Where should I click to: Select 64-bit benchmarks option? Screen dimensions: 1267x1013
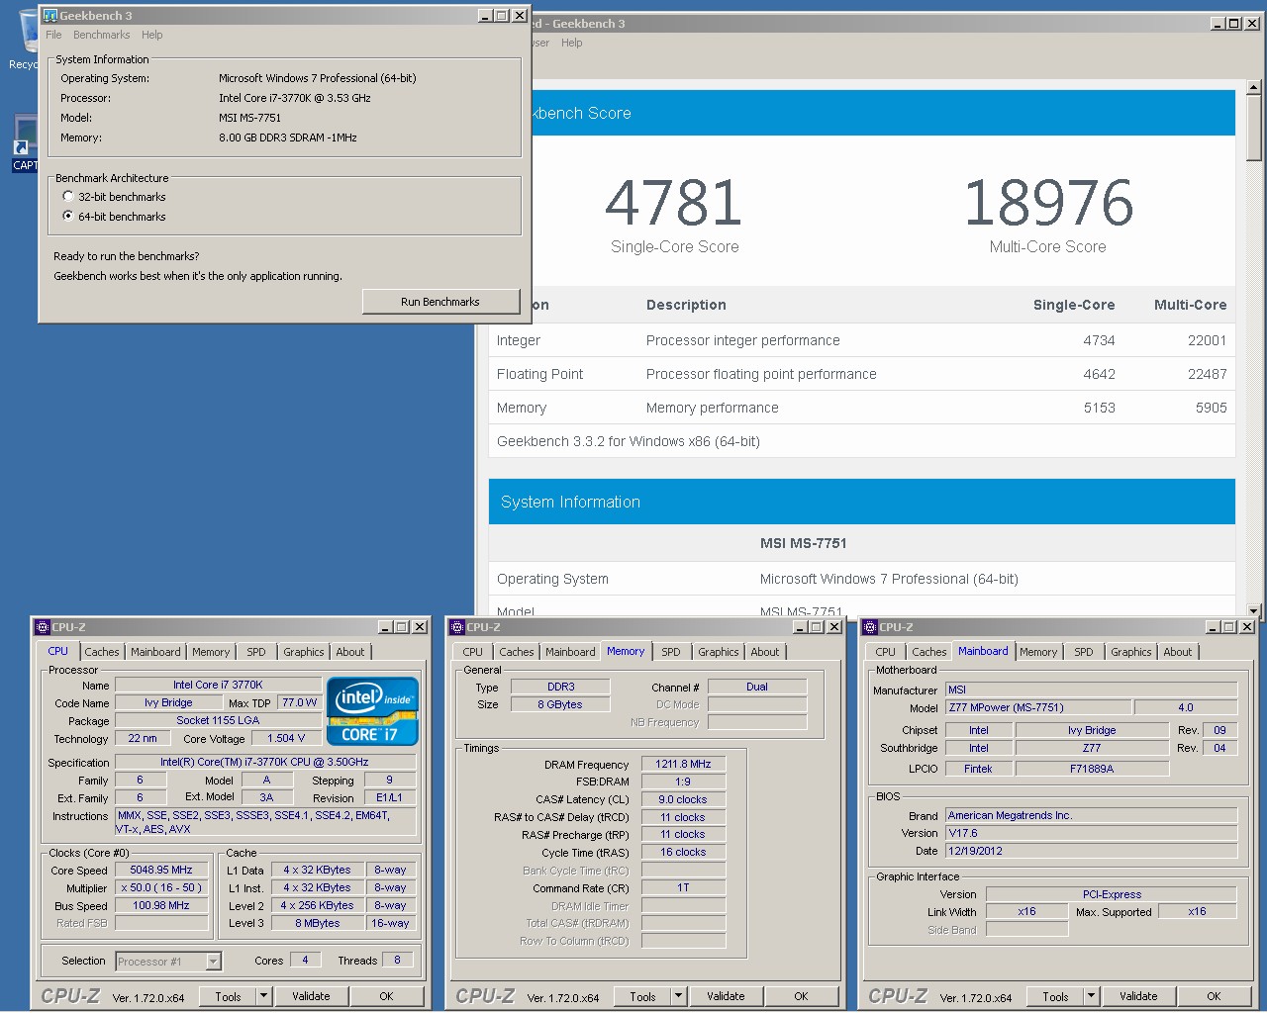(x=68, y=216)
